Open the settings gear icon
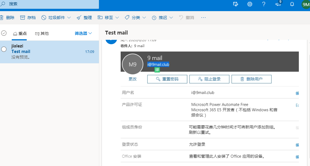The width and height of the screenshot is (310, 166). (250, 4)
